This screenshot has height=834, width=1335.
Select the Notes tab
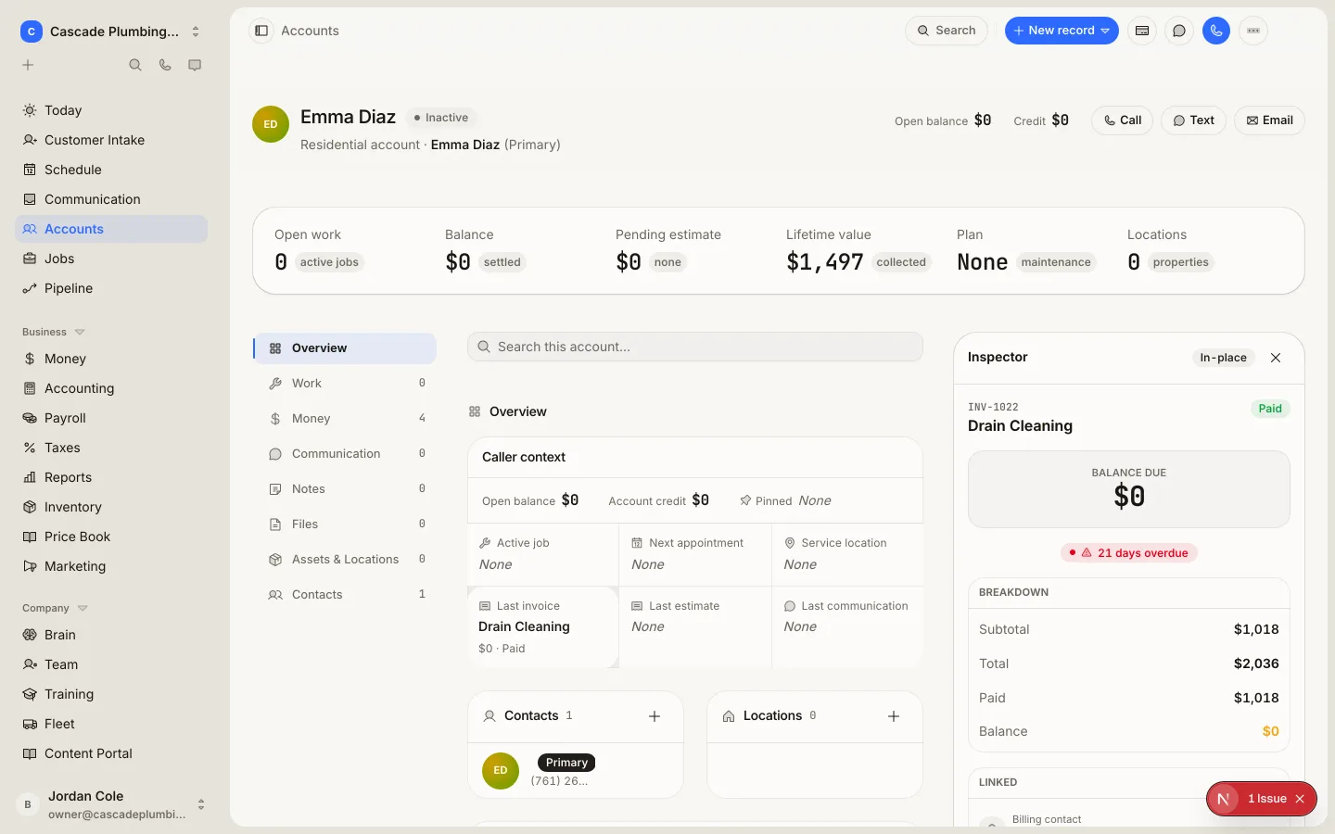pos(345,489)
